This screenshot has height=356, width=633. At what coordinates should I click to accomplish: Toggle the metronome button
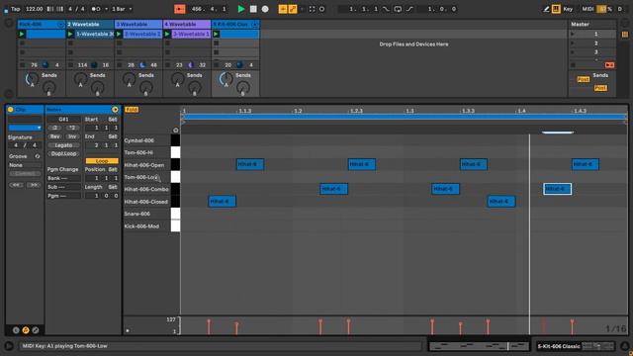96,9
